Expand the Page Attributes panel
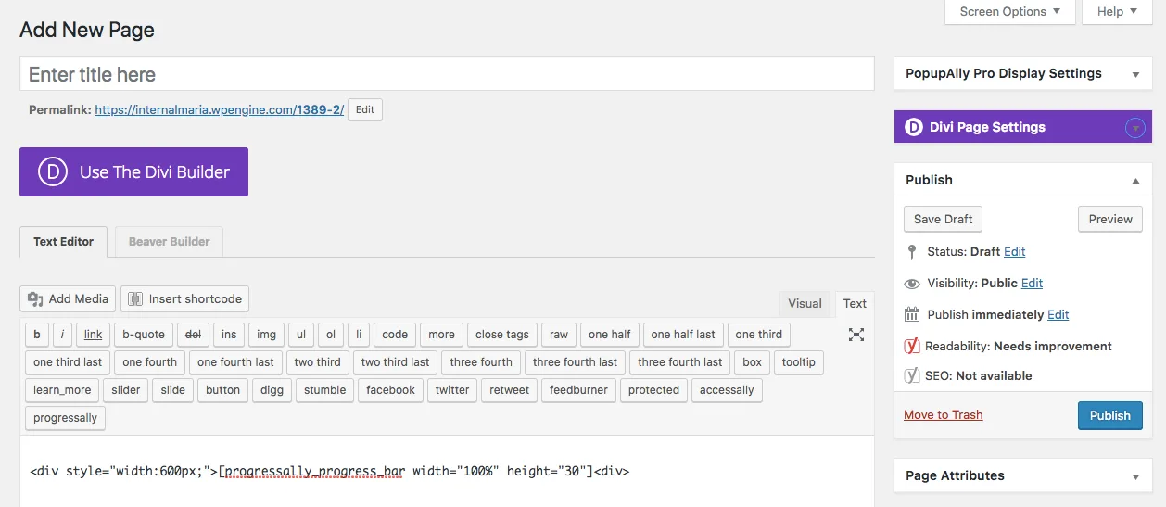This screenshot has width=1166, height=507. click(x=1135, y=476)
